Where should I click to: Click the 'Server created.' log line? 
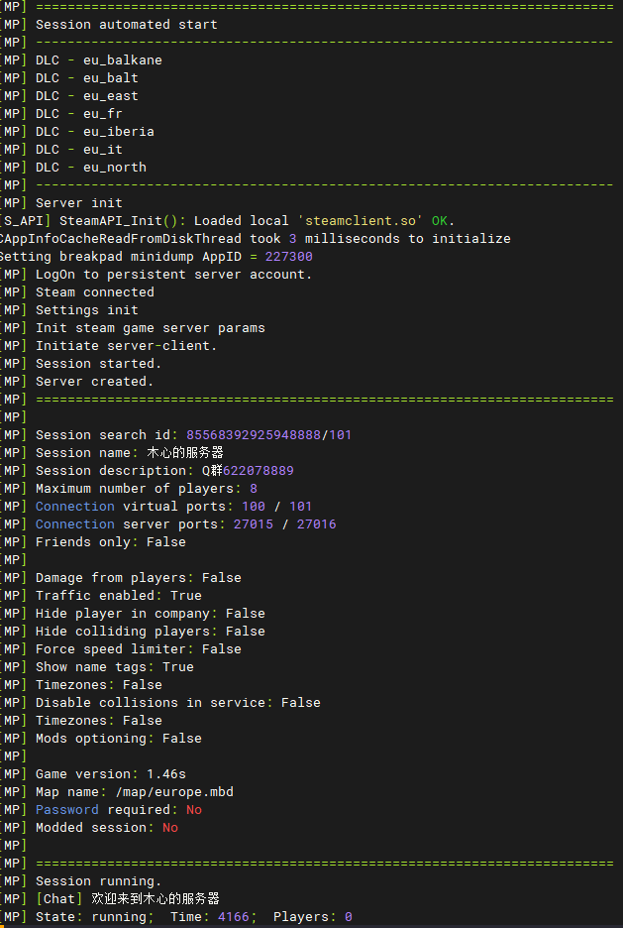95,381
